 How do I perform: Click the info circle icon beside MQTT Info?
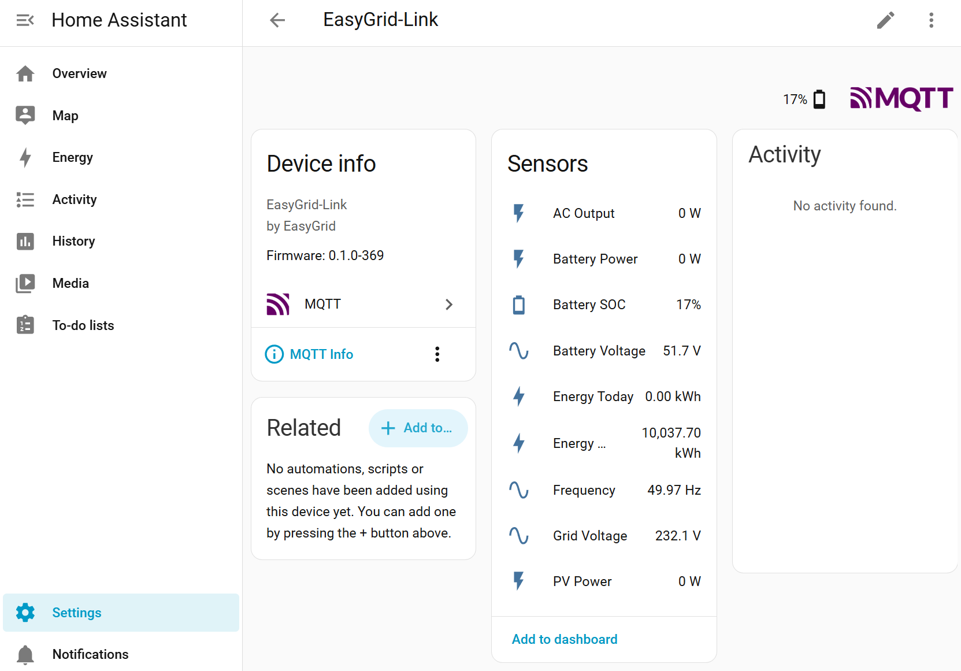pyautogui.click(x=274, y=354)
